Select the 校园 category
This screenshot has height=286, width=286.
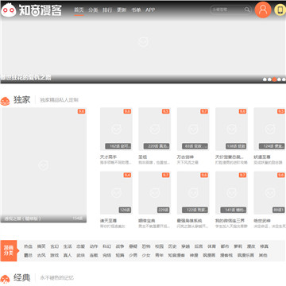[159, 246]
